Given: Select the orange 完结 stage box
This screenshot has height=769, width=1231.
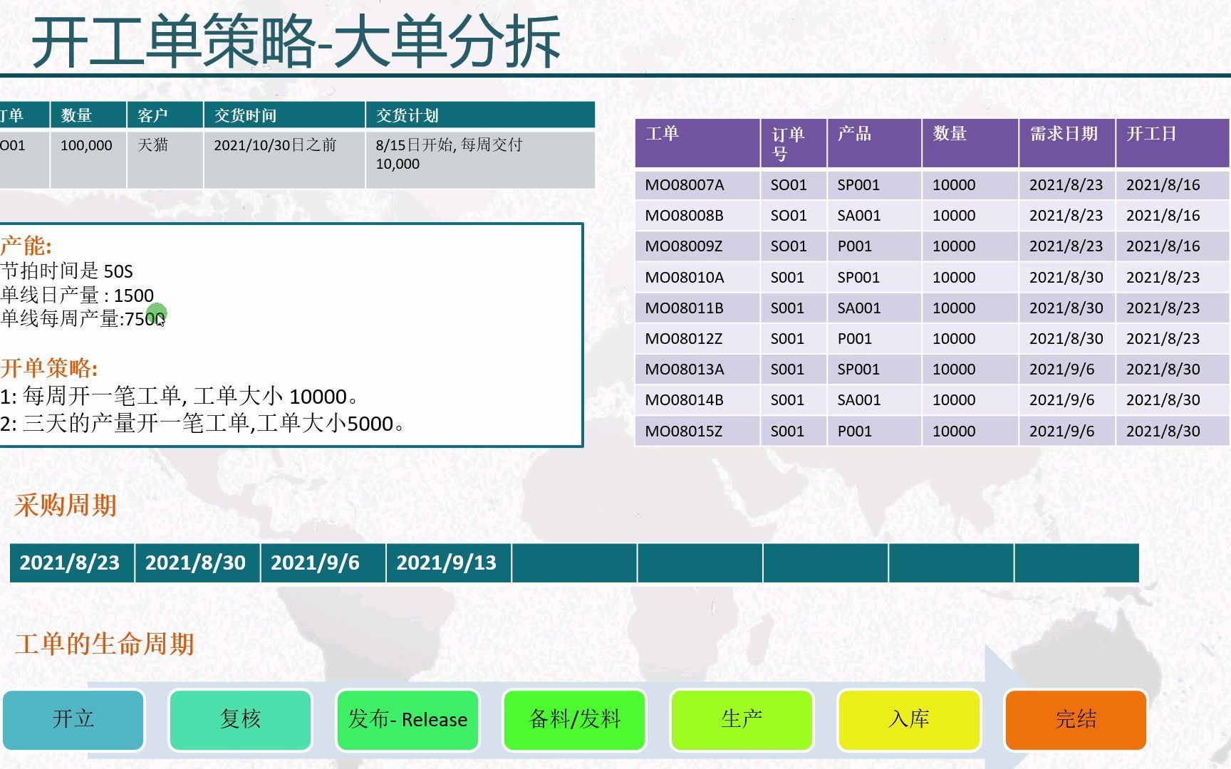Looking at the screenshot, I should pyautogui.click(x=1076, y=719).
